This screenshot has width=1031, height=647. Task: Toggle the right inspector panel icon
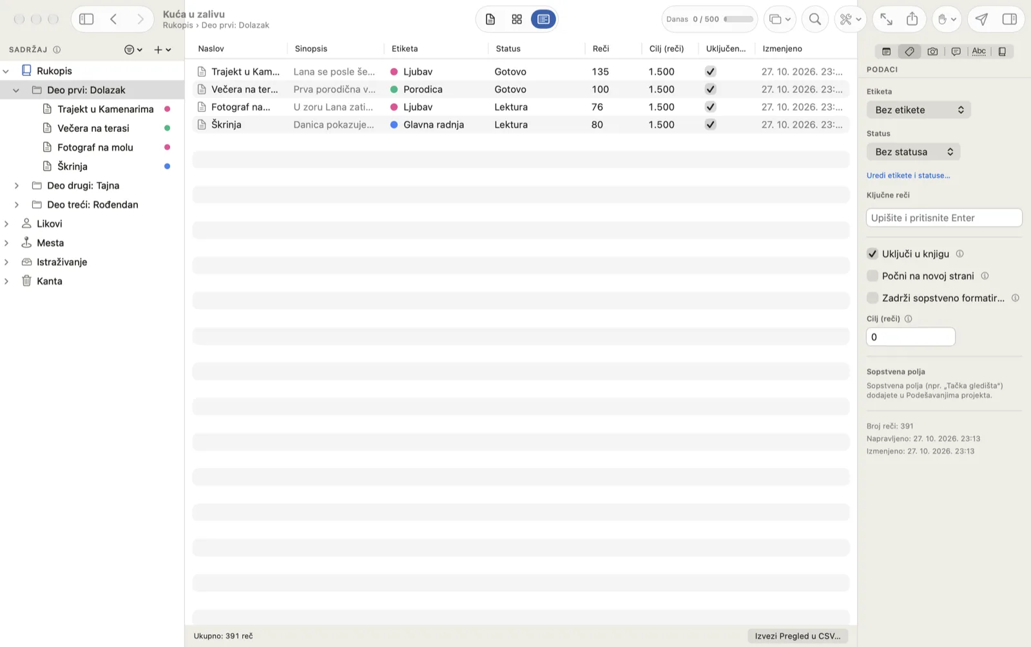(x=1010, y=19)
